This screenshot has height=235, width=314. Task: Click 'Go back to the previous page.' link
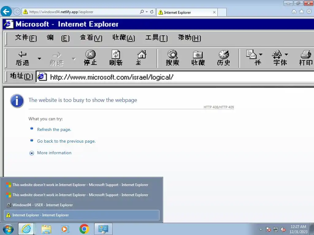coord(66,141)
